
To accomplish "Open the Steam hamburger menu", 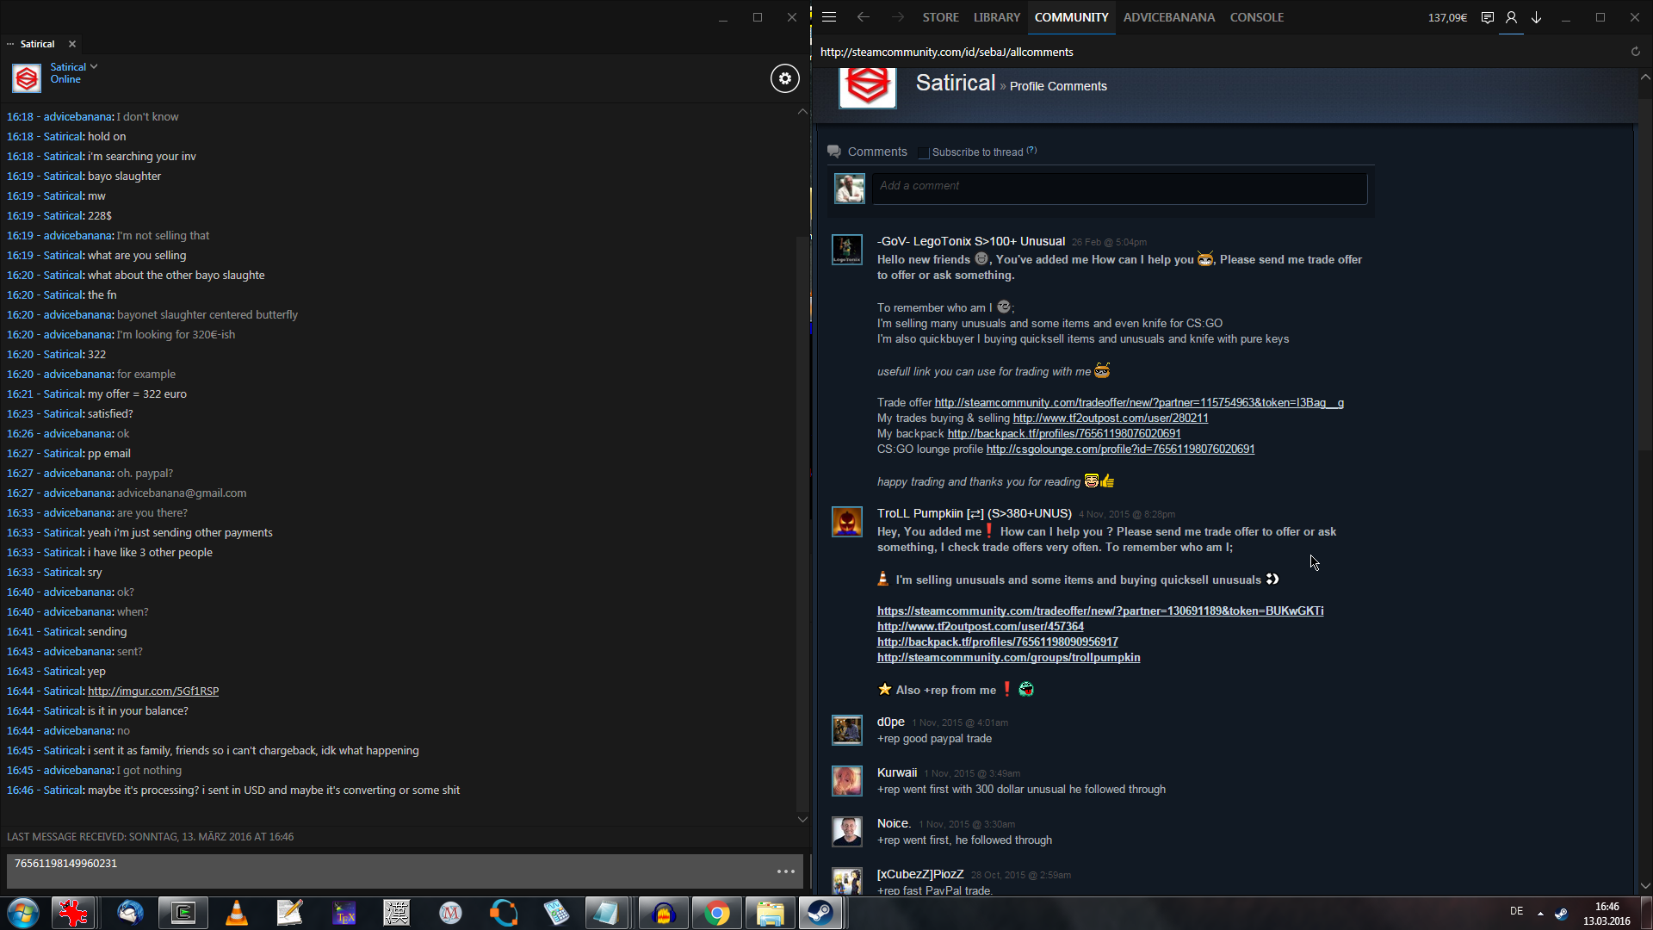I will [x=829, y=17].
